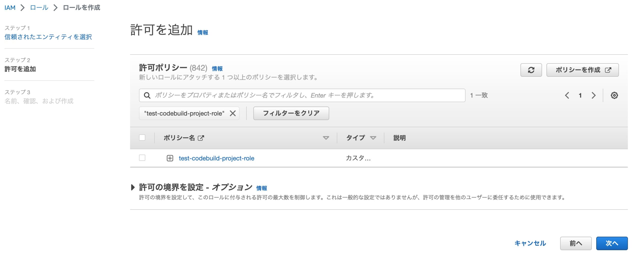Select step 2 許可を追加

point(20,69)
